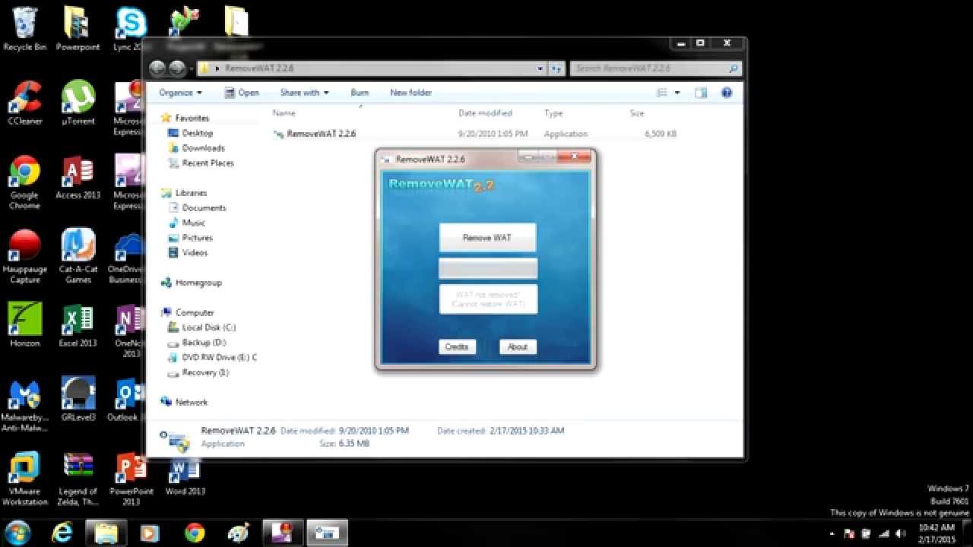Open Windows Media Player from the taskbar

tap(150, 533)
